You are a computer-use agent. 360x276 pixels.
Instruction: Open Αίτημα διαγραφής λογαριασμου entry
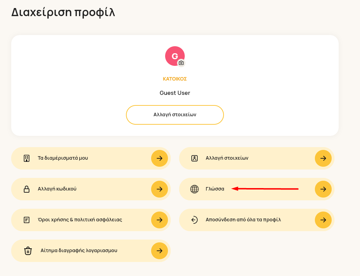(x=91, y=251)
